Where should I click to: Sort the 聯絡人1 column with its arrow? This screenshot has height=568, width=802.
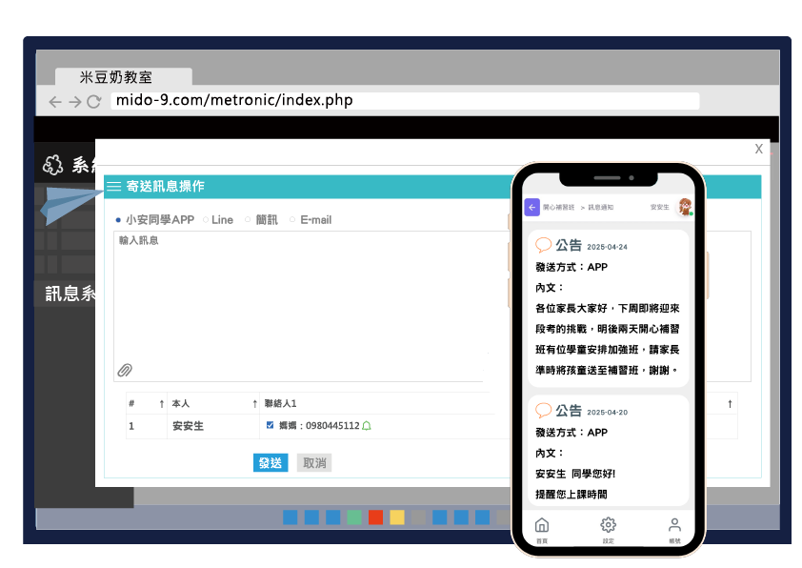coord(731,402)
